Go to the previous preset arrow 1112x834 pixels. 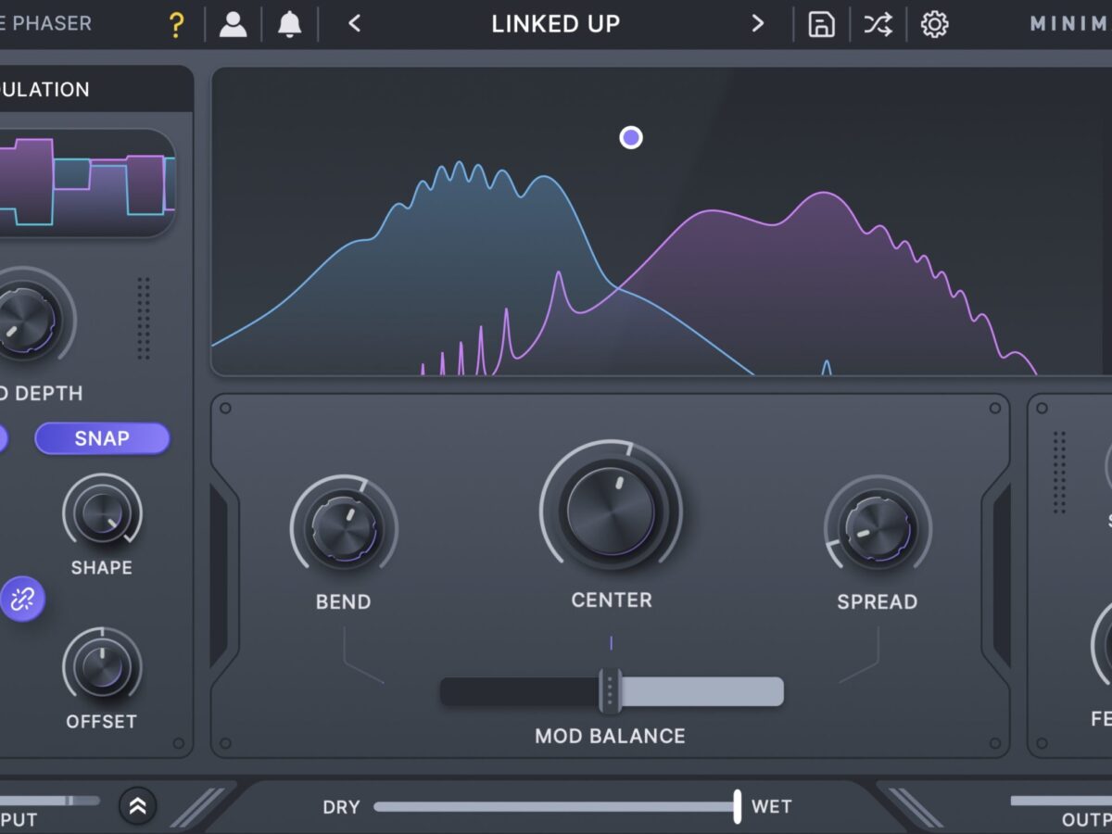[x=354, y=24]
